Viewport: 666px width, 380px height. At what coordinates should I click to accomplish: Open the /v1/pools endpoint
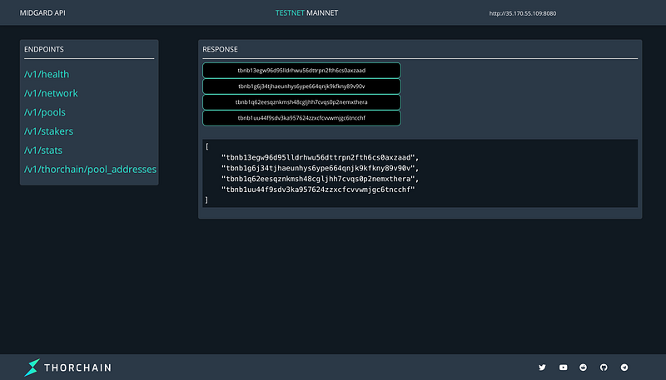click(45, 112)
